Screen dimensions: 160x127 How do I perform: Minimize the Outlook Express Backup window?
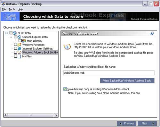coord(145,4)
